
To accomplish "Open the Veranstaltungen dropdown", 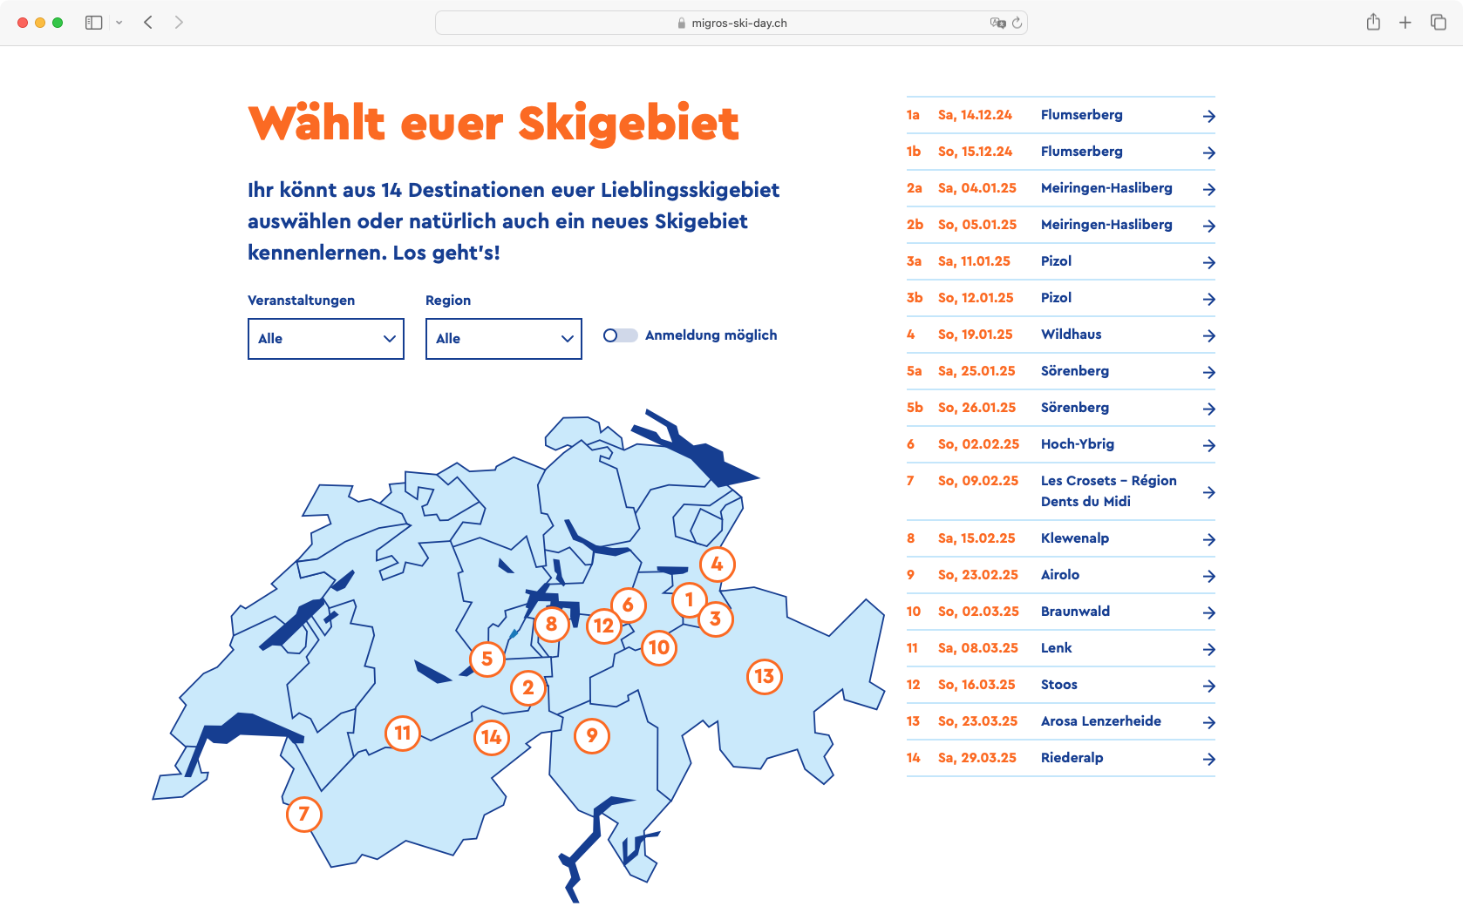I will [326, 339].
